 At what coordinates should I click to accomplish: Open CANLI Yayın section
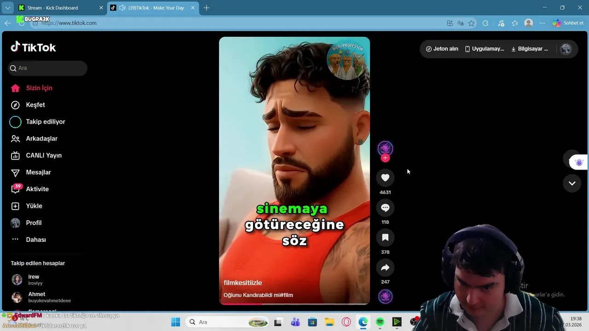[x=43, y=155]
